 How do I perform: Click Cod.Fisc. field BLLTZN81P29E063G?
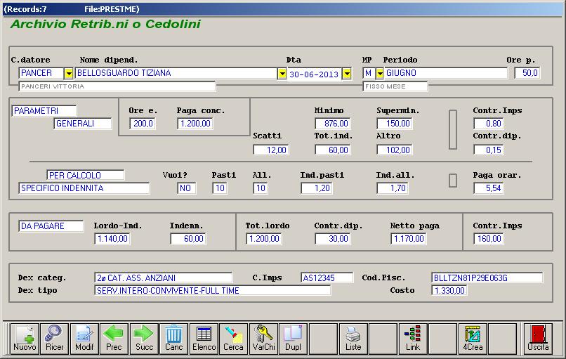tap(487, 278)
